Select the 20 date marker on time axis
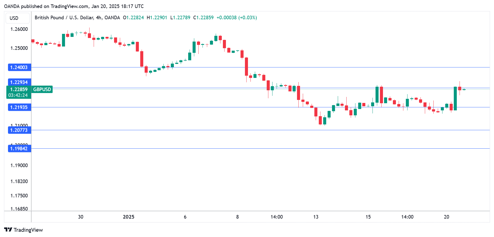Screen dimensions: 494x237 446,217
